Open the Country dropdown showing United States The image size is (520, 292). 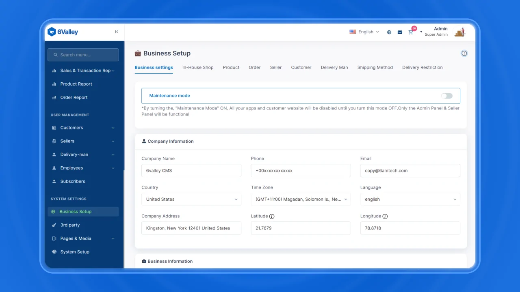click(x=191, y=200)
